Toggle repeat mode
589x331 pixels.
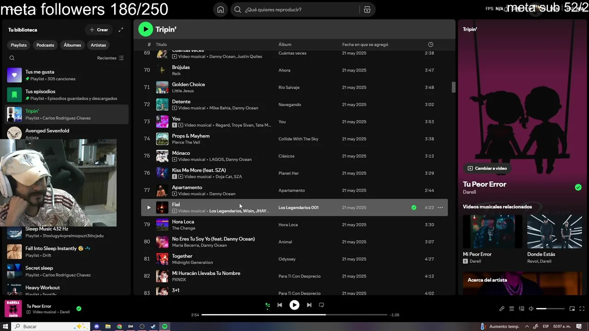pos(322,305)
